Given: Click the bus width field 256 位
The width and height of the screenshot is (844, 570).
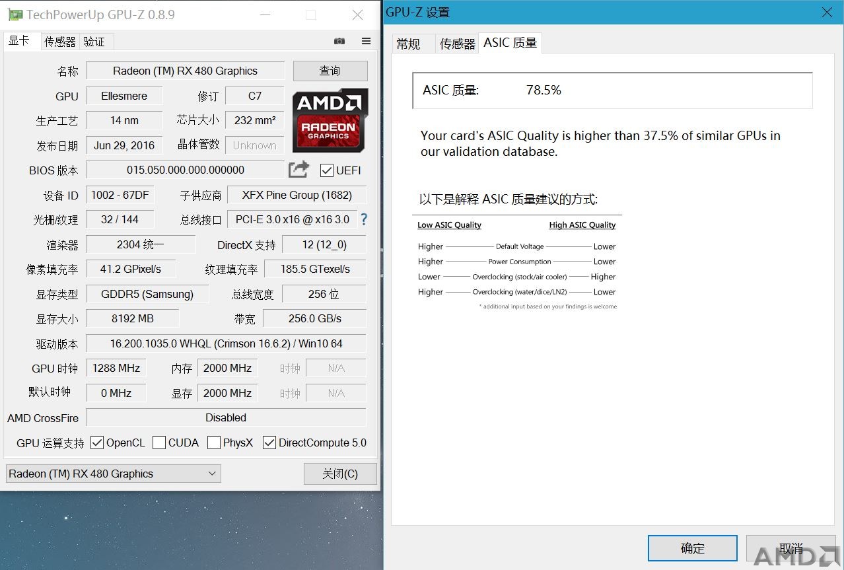Looking at the screenshot, I should (x=324, y=294).
